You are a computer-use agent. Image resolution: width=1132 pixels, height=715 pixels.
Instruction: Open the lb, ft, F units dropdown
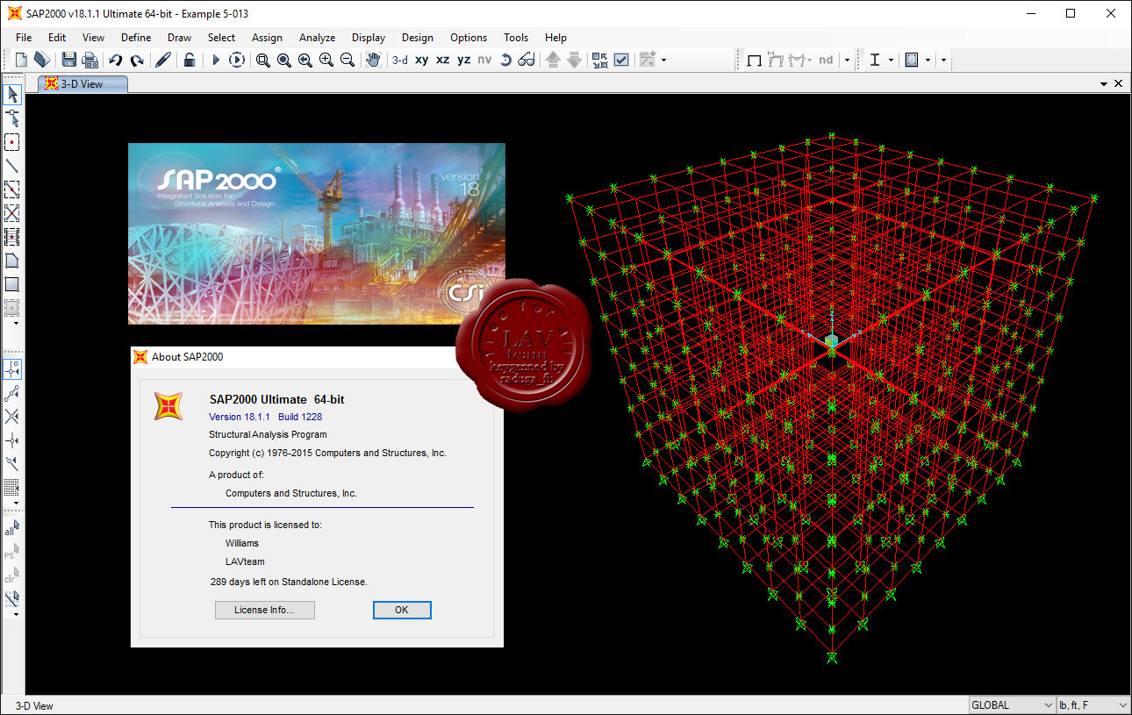(x=1093, y=705)
